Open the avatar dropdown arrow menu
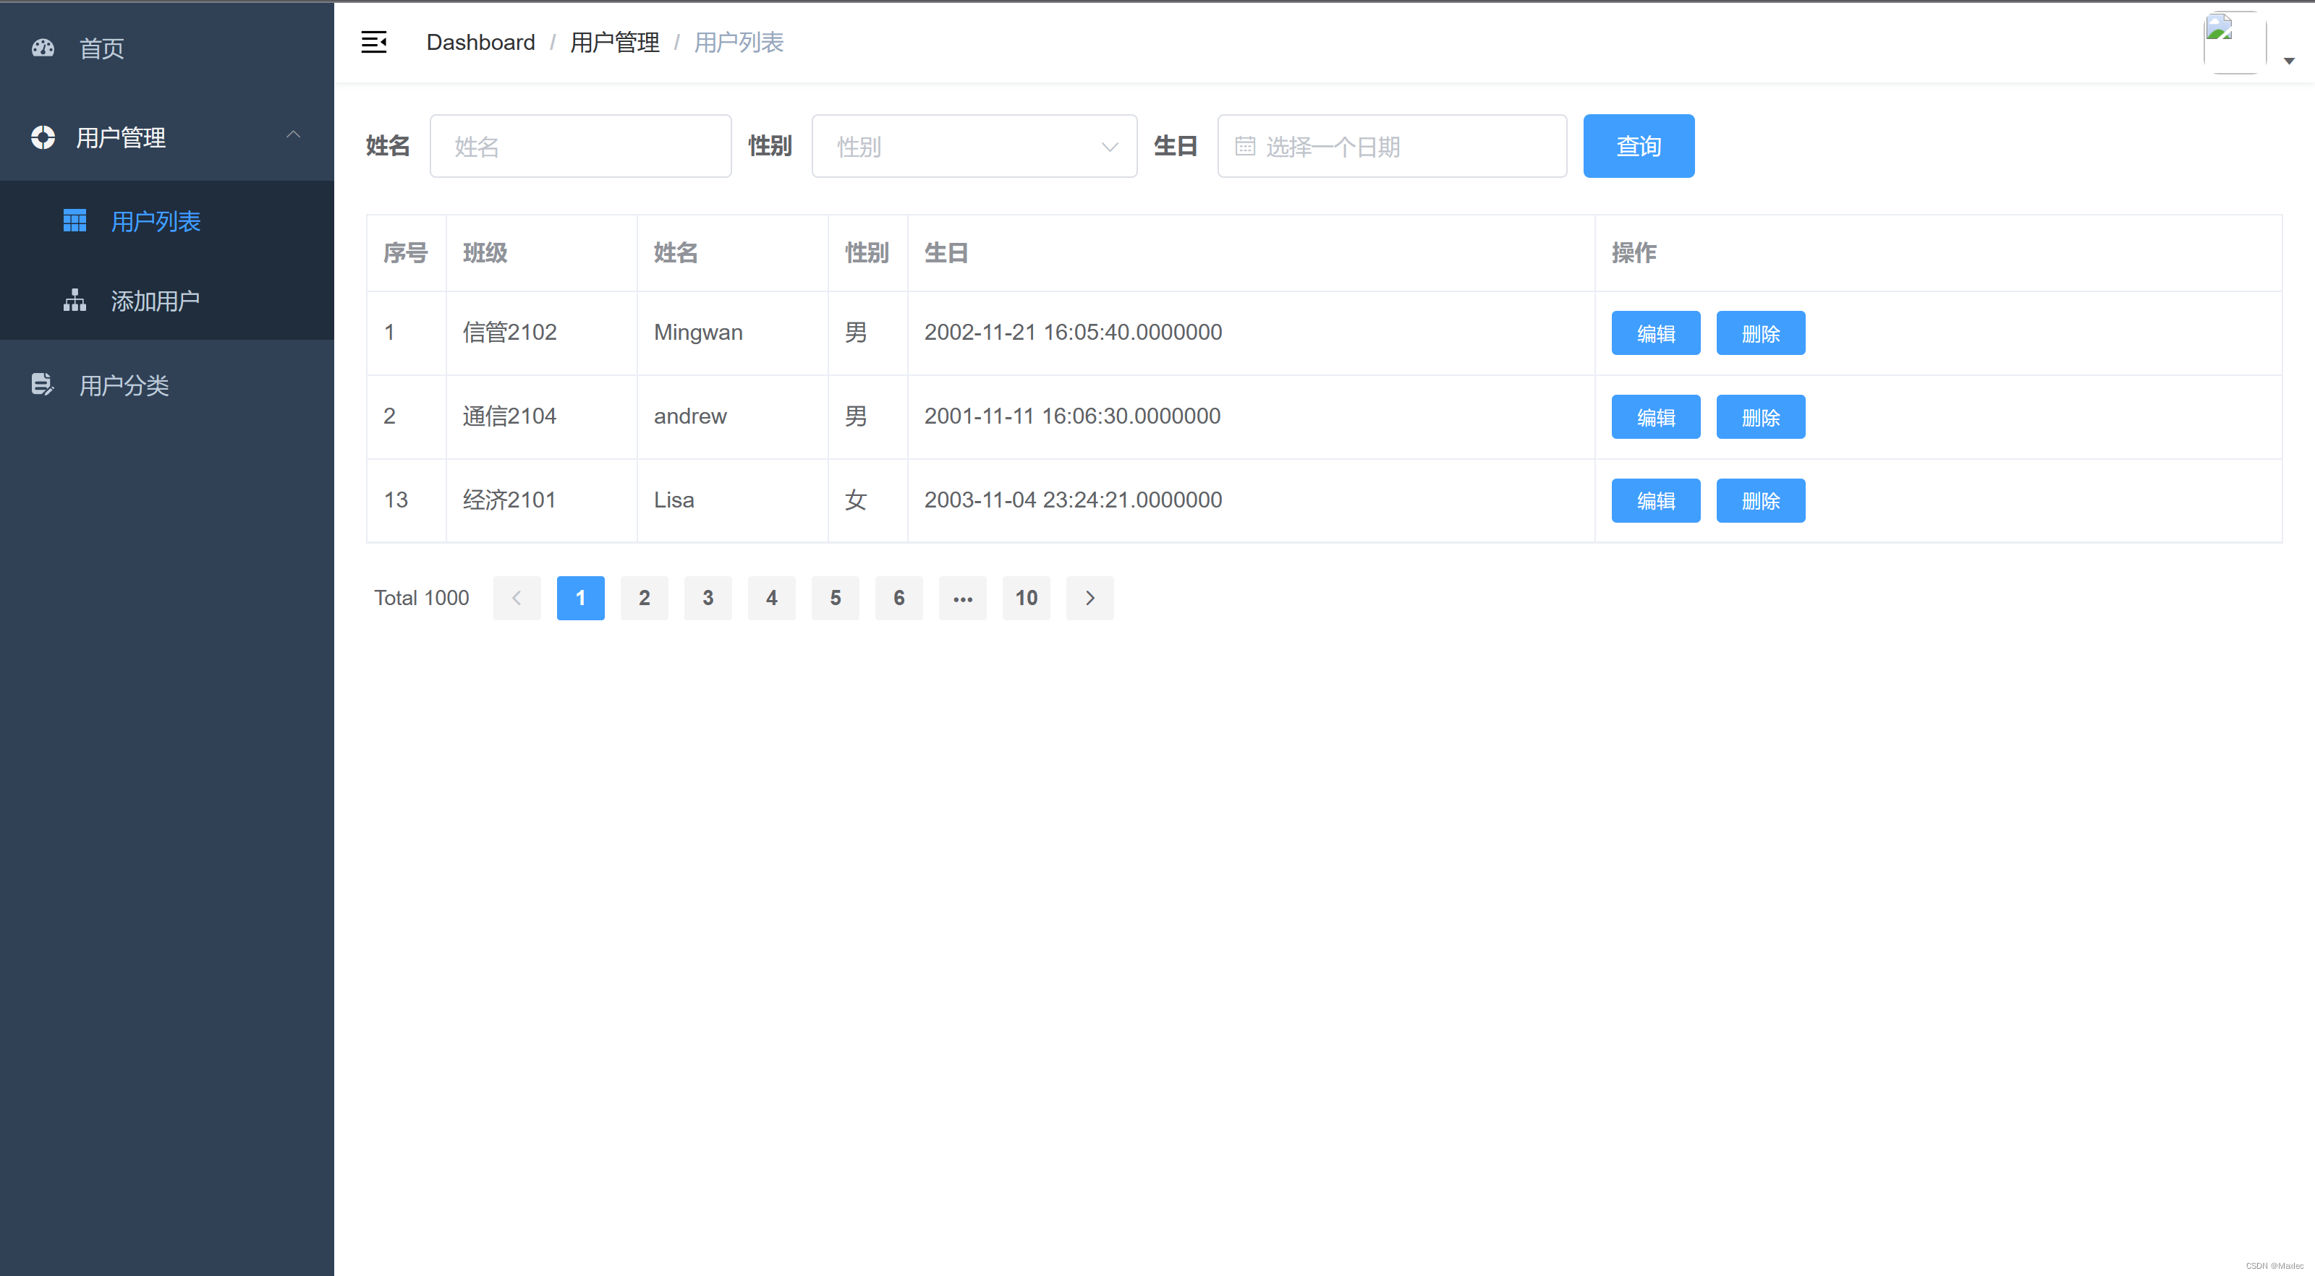Image resolution: width=2315 pixels, height=1276 pixels. 2288,60
